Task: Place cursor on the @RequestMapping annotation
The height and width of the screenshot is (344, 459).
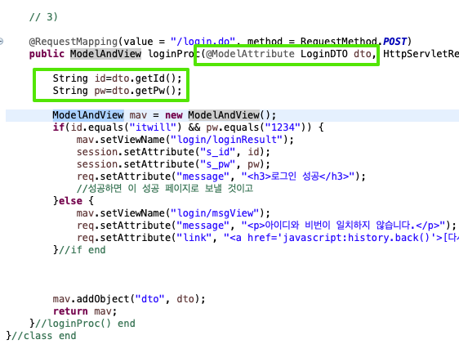Action: pyautogui.click(x=74, y=42)
